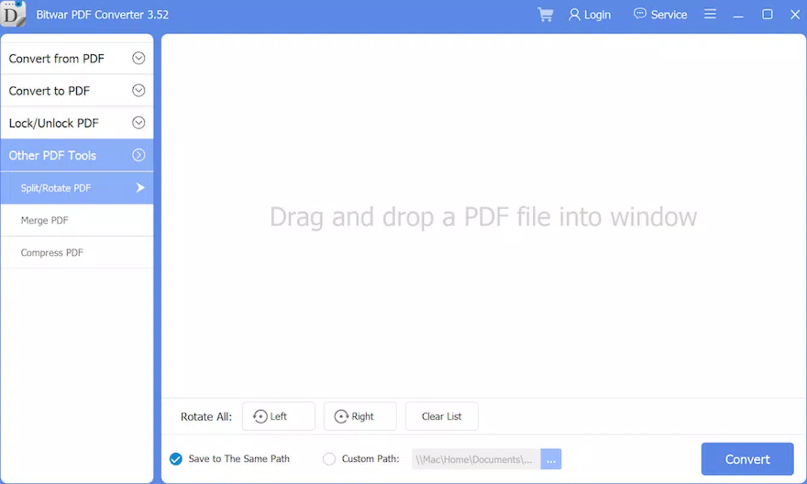
Task: Collapse the Other PDF Tools chevron
Action: click(x=139, y=155)
